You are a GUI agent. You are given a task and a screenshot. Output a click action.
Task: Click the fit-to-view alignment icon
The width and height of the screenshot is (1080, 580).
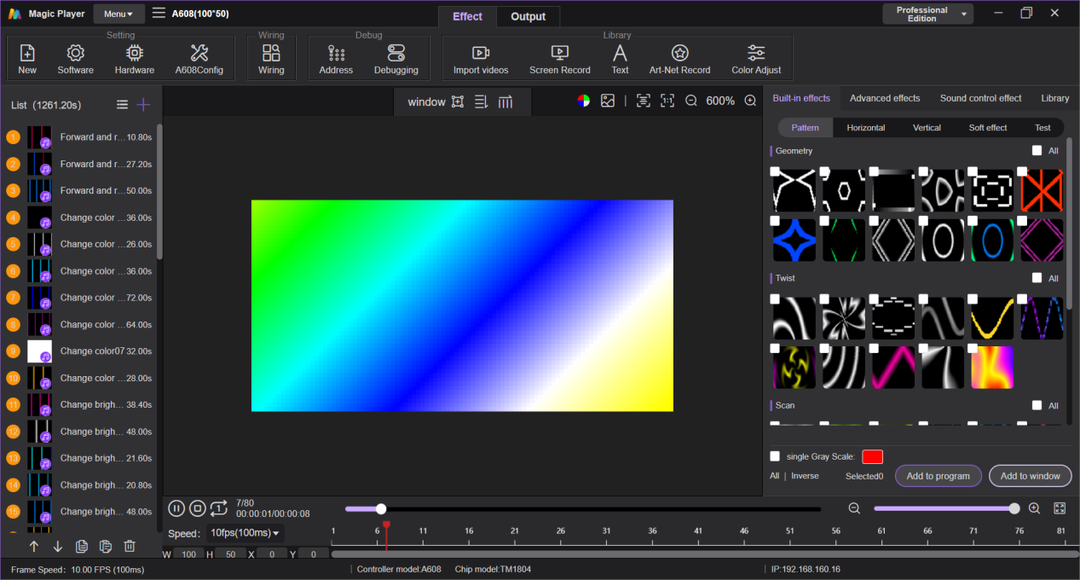point(644,101)
